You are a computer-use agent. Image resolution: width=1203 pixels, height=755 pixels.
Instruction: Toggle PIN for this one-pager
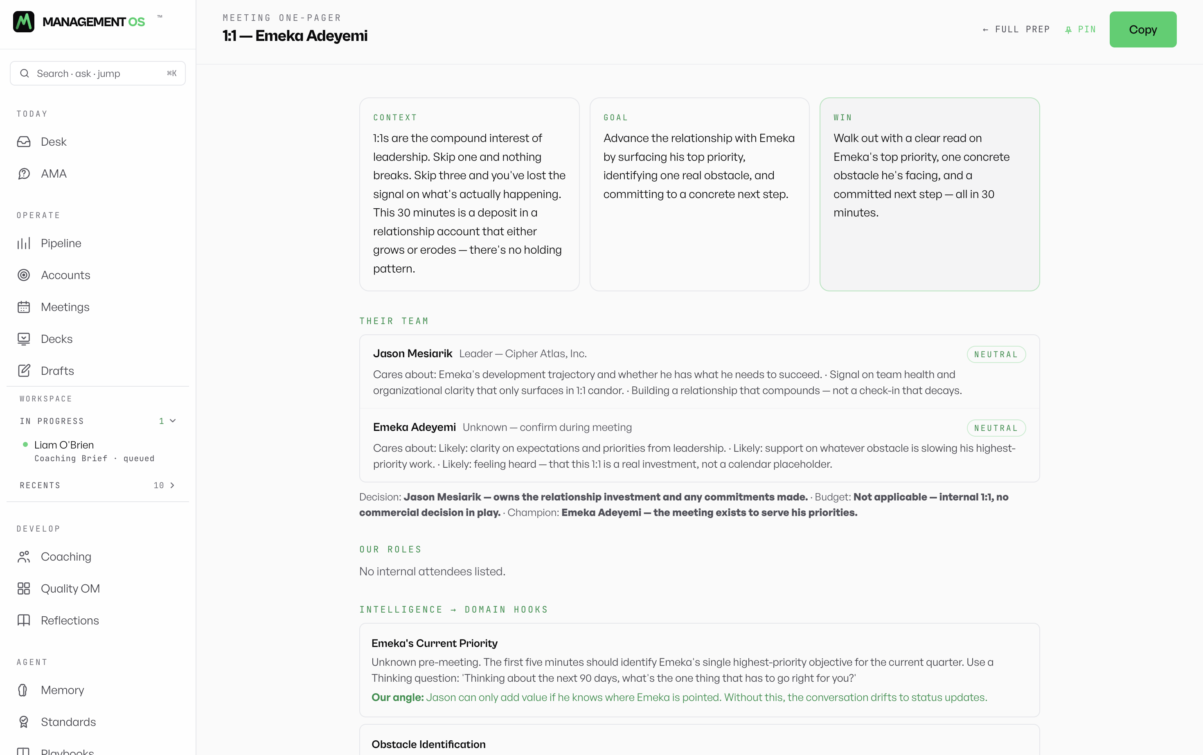tap(1080, 29)
